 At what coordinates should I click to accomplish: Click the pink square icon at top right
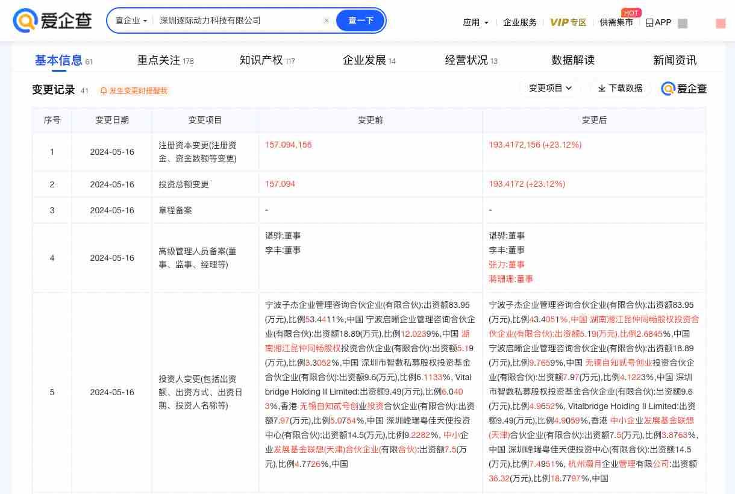click(721, 23)
